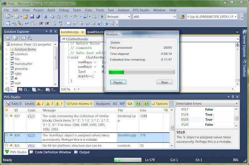Pin the PVS-Studio panel

[233, 97]
